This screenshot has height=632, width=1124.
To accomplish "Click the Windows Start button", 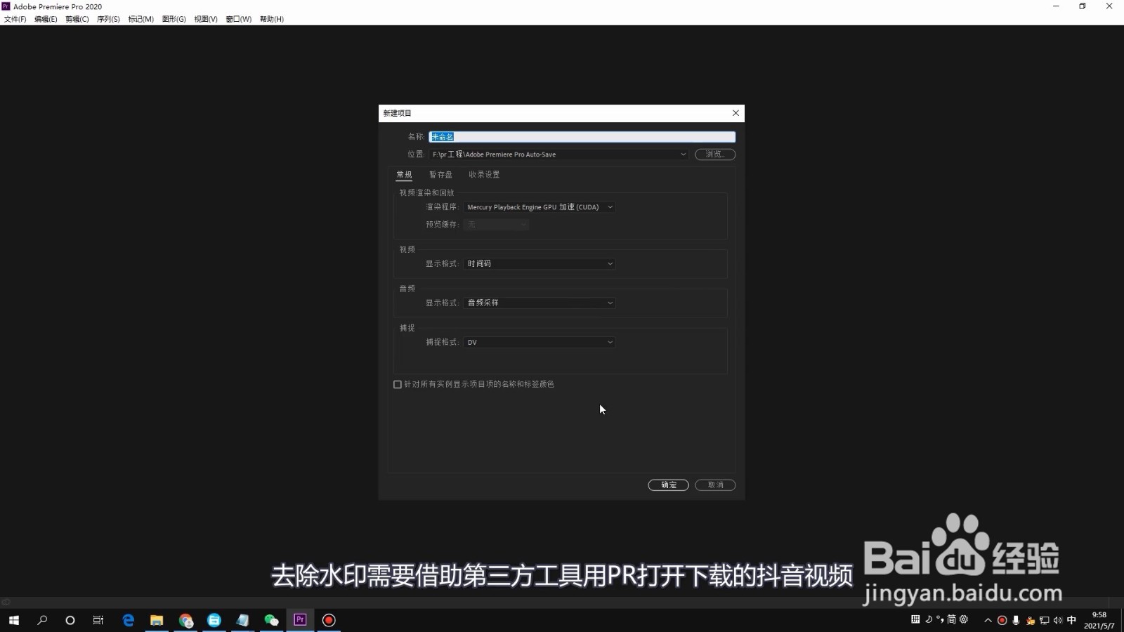I will point(14,620).
